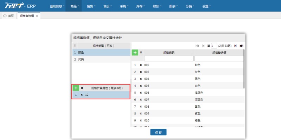Go to the first page of results
The image size is (281, 140).
click(x=197, y=46)
